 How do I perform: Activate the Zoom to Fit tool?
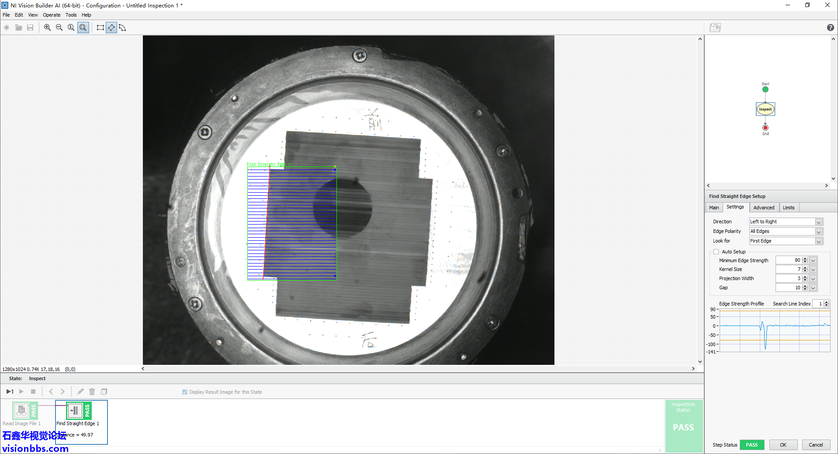pyautogui.click(x=83, y=27)
